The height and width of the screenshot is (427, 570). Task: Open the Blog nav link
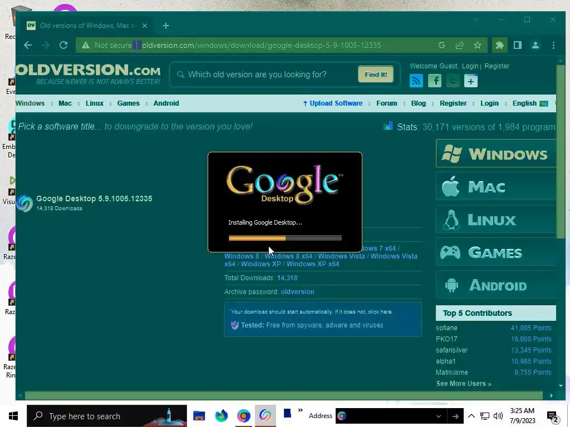pos(419,103)
